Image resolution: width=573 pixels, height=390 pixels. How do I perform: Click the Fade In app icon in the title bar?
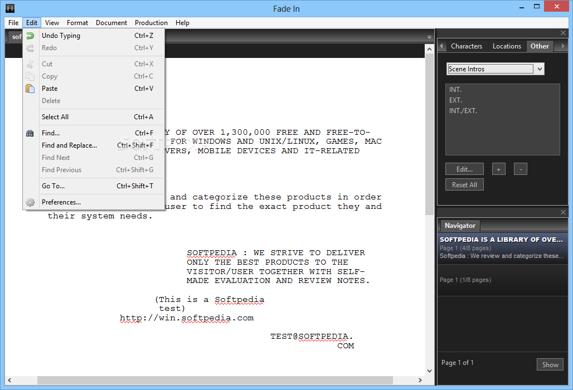(10, 8)
